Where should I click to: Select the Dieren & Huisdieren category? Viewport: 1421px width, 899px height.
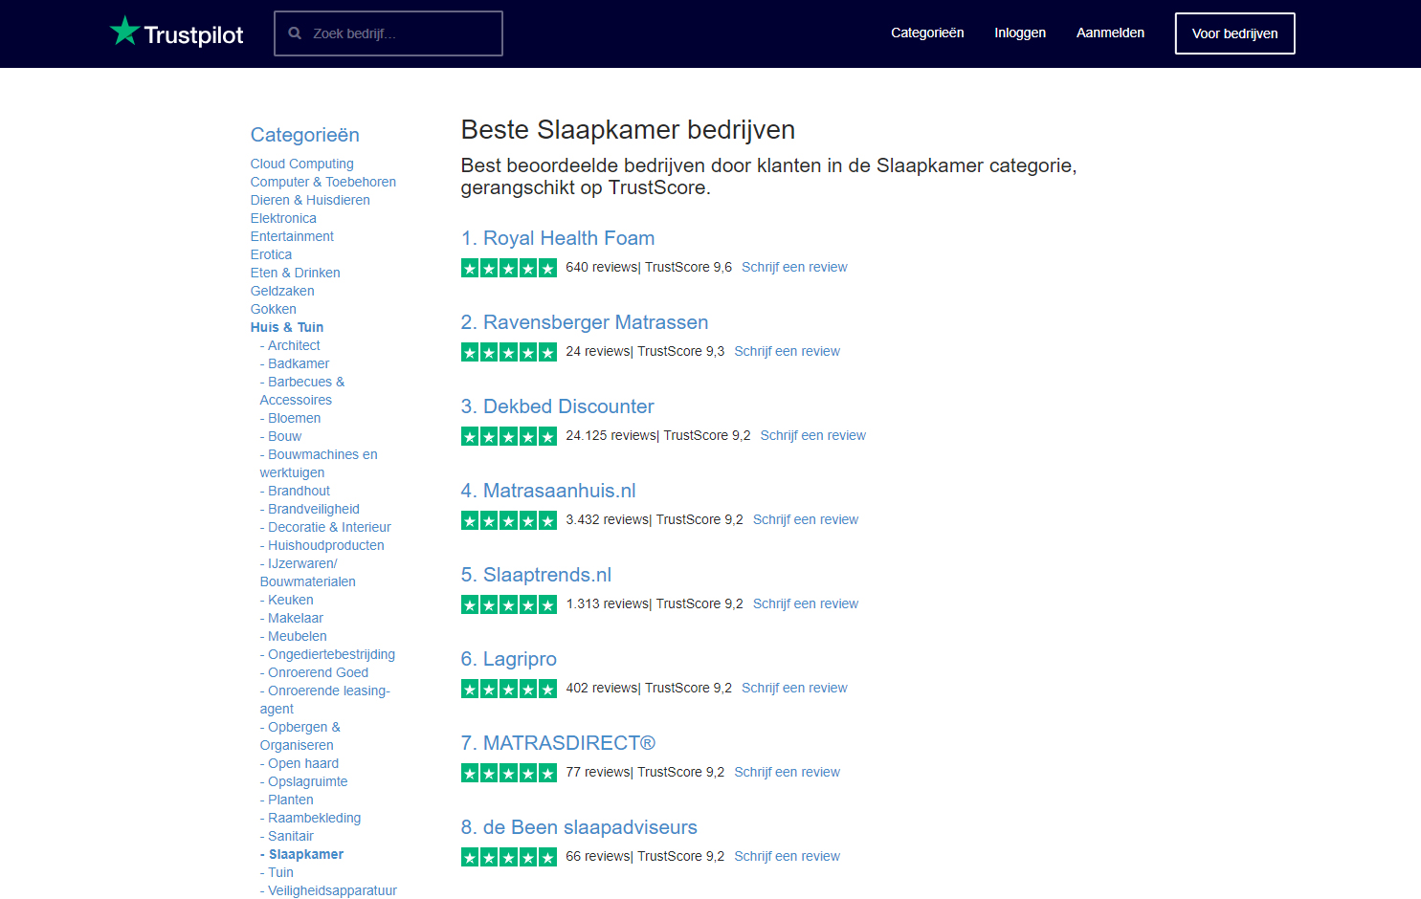310,200
